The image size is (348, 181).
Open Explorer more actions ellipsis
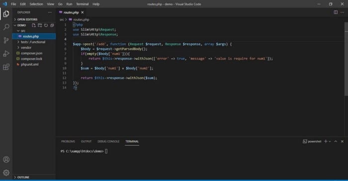[x=50, y=12]
